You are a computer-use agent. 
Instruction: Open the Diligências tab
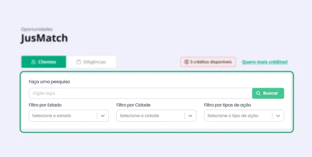pos(91,62)
